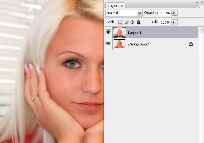Toggle lock position move icon
The width and height of the screenshot is (204, 143).
pyautogui.click(x=132, y=22)
